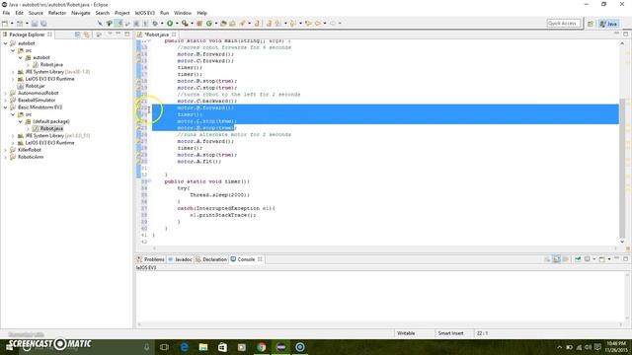Maximize the Console panel
Image resolution: width=632 pixels, height=355 pixels.
(x=625, y=258)
